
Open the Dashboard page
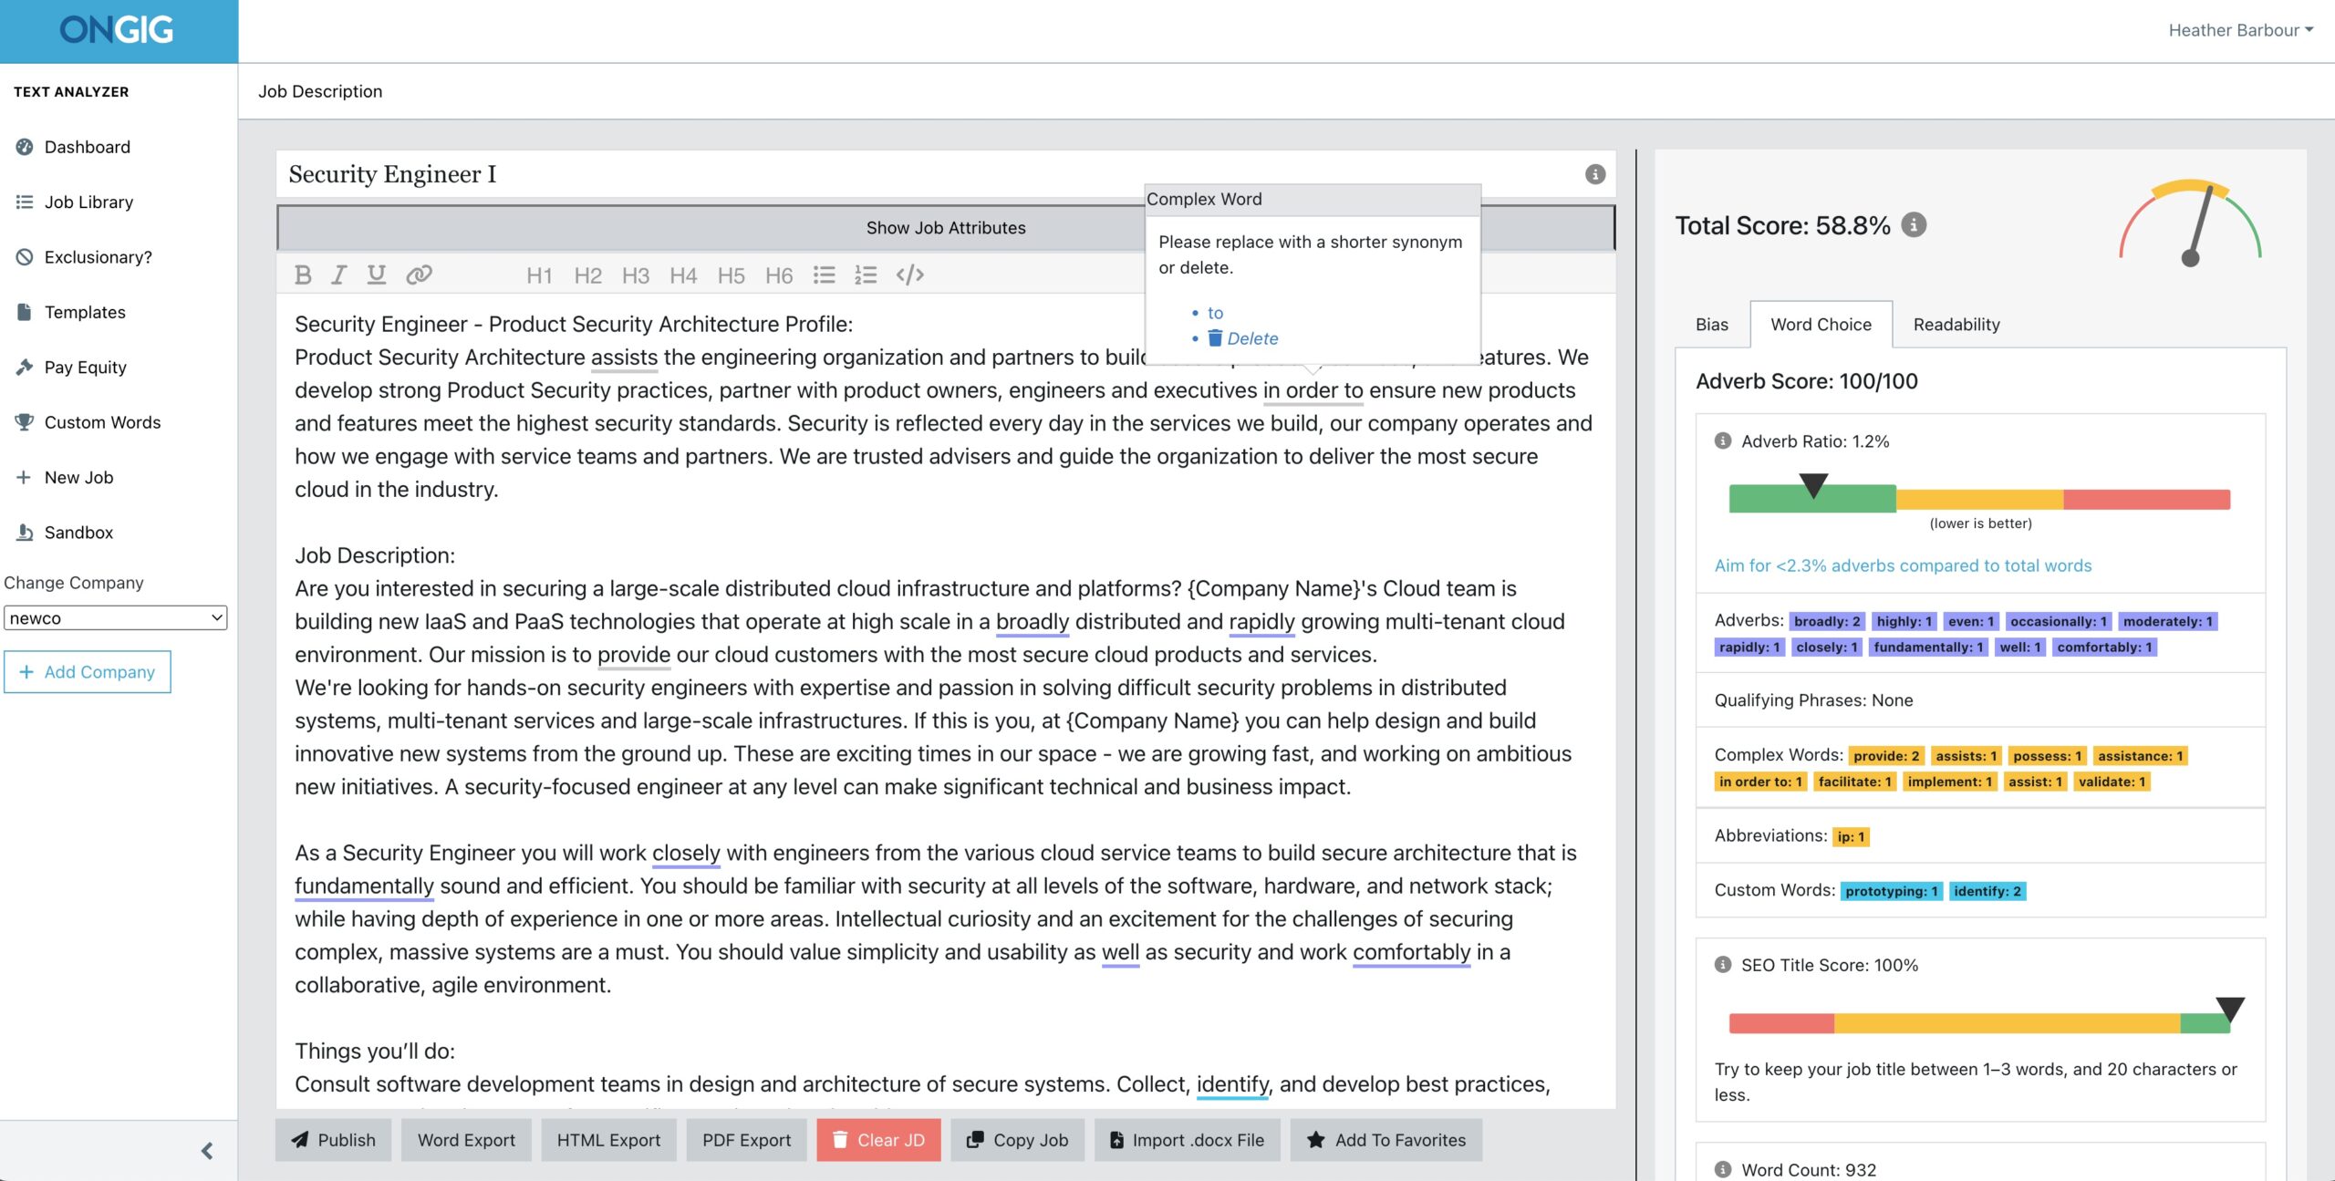[x=87, y=147]
